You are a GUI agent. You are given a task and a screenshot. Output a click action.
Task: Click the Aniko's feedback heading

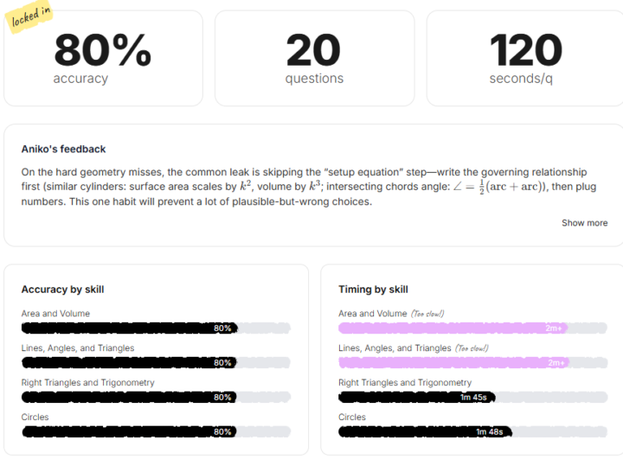(x=63, y=150)
